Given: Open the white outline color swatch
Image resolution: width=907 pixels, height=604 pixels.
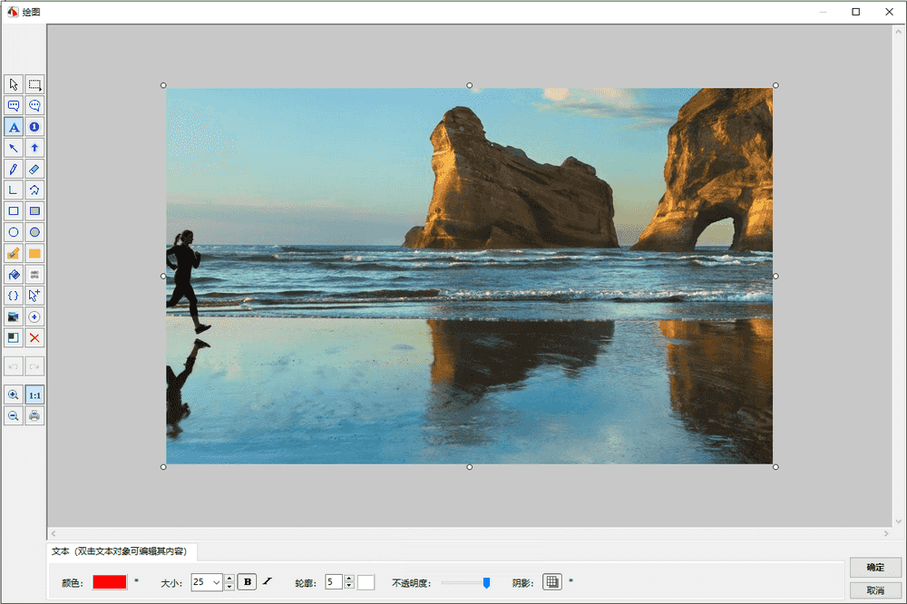Looking at the screenshot, I should 366,582.
